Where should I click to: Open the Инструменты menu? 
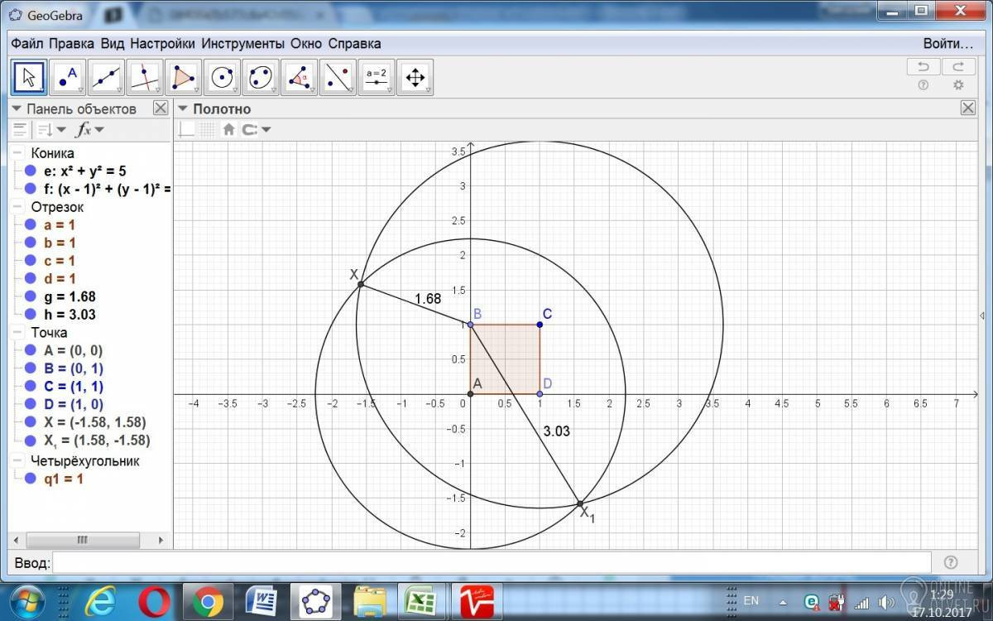pyautogui.click(x=243, y=43)
